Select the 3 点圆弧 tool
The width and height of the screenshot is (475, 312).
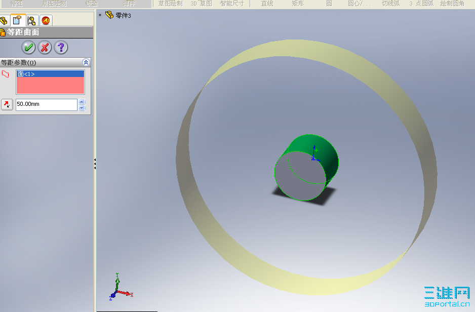[421, 4]
